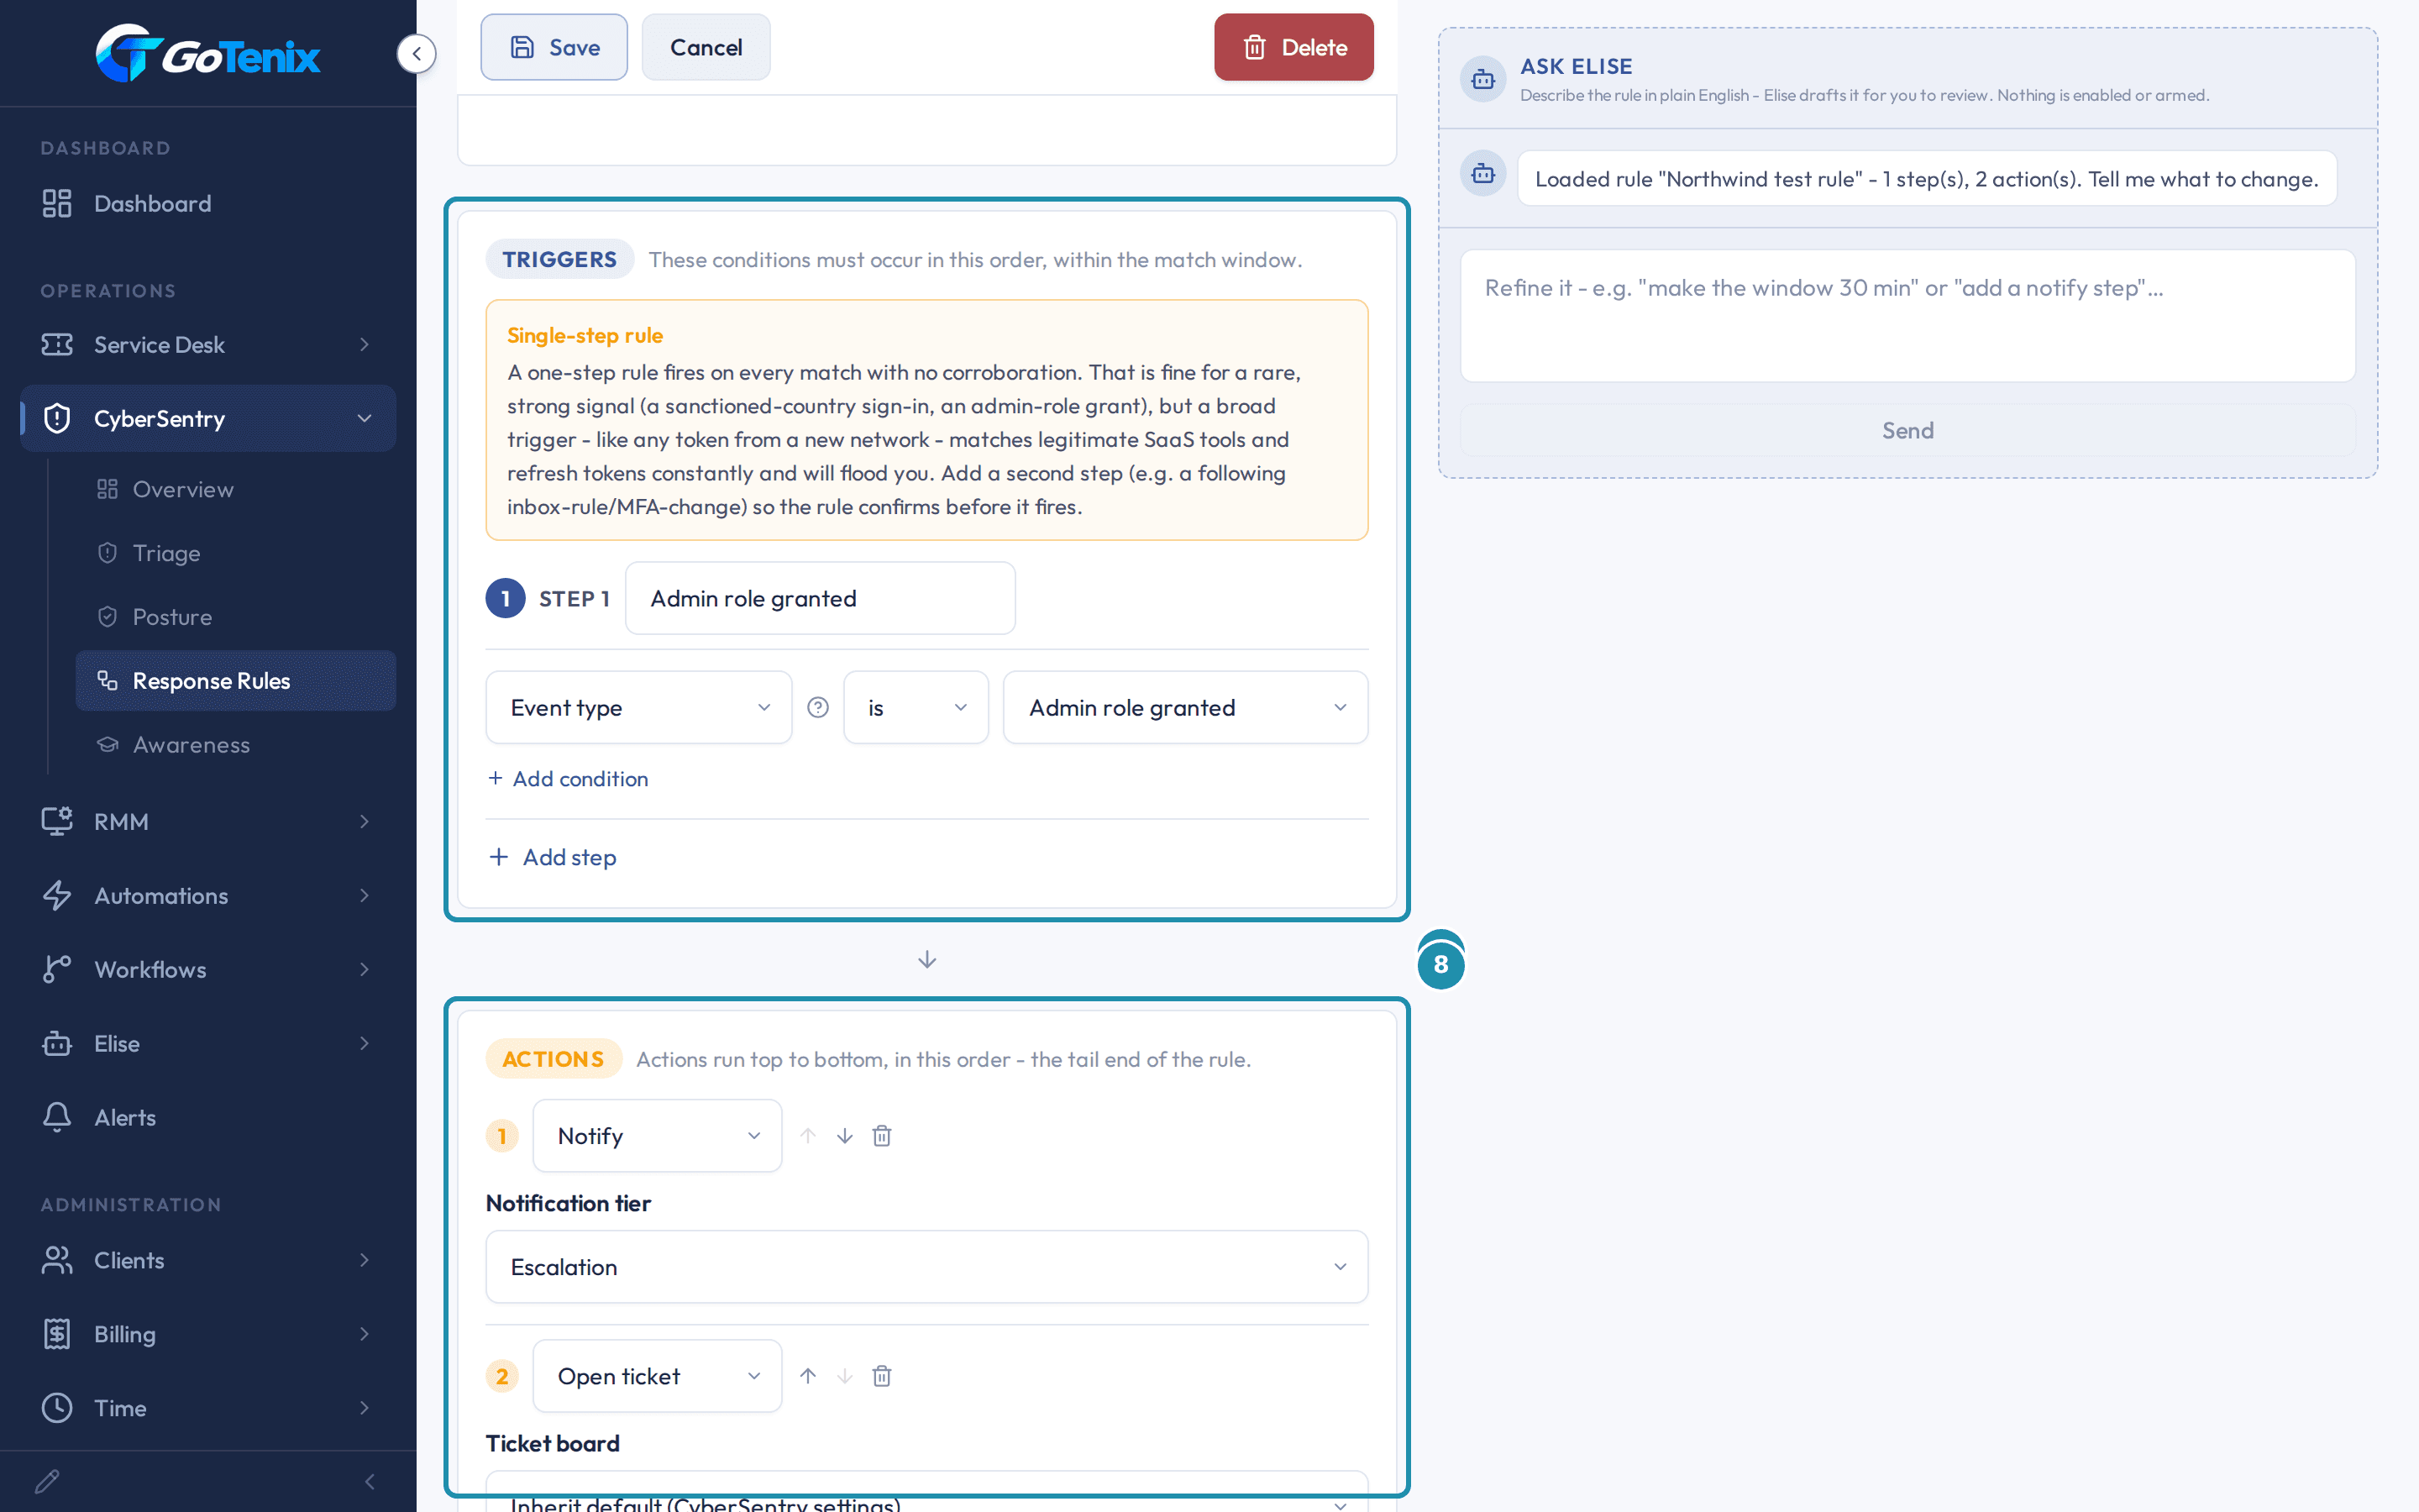
Task: Send the message to Elise
Action: coord(1907,430)
